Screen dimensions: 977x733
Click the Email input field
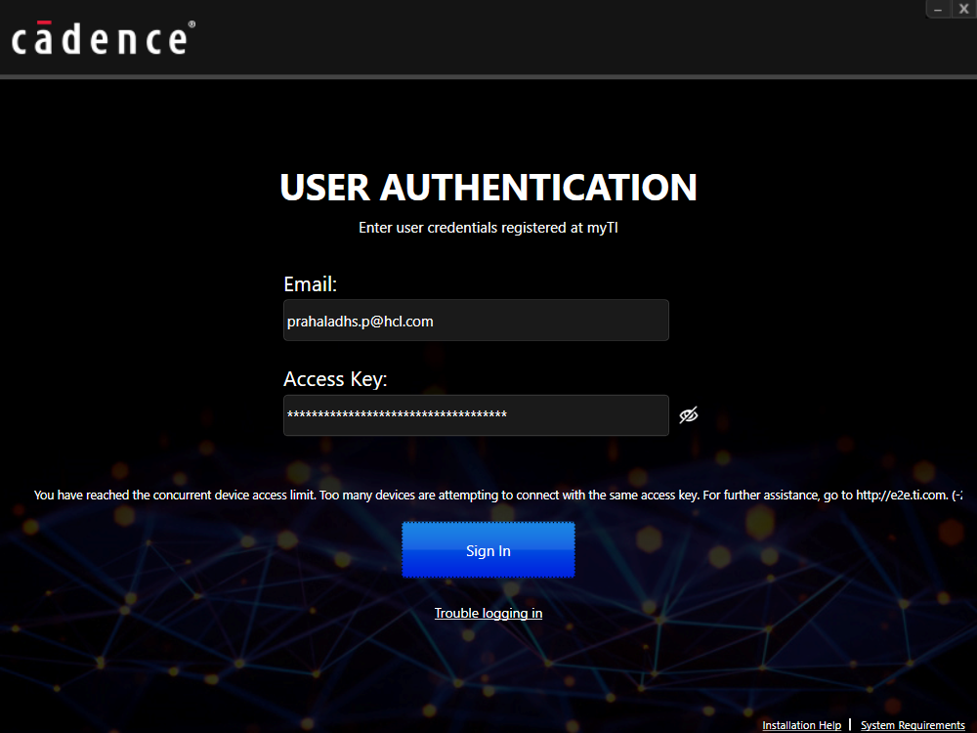pos(476,321)
